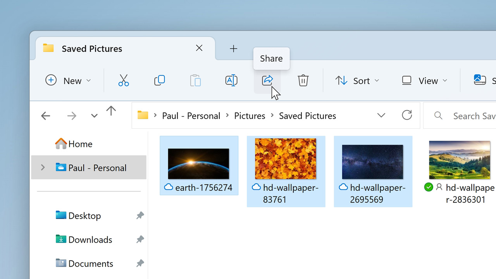Open recent locations chevron dropdown

click(94, 116)
